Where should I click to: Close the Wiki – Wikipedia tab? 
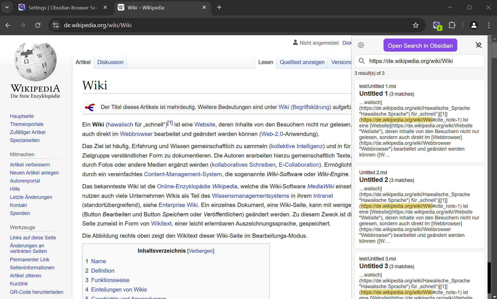[204, 7]
